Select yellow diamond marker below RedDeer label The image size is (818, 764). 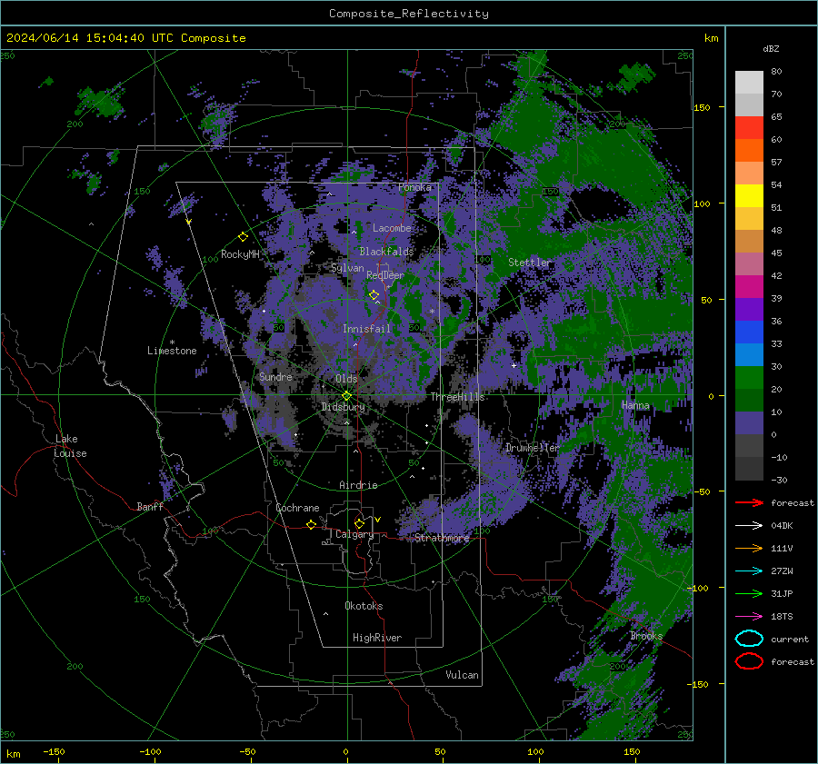click(x=374, y=295)
